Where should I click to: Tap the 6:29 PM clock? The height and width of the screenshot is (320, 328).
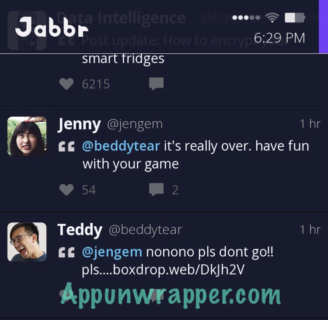tap(279, 38)
